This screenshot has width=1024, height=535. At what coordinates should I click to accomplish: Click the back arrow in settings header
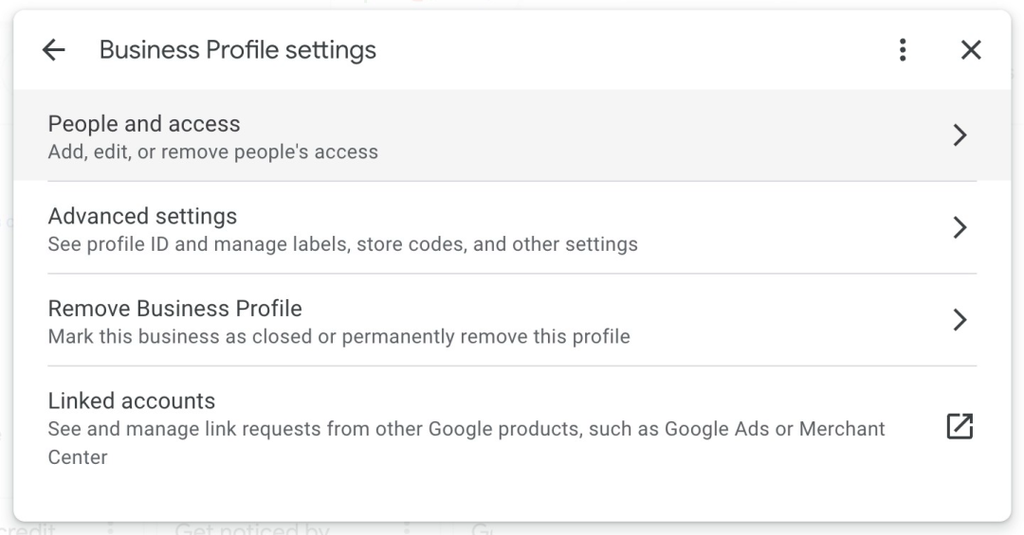click(54, 50)
